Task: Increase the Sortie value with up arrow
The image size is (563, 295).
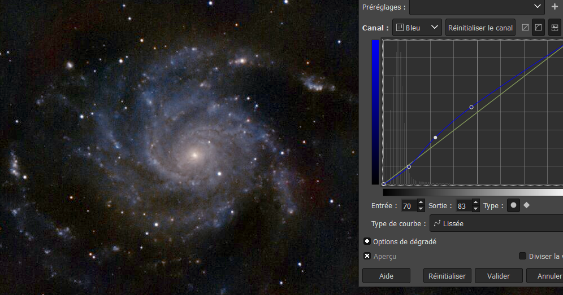Action: (476, 202)
